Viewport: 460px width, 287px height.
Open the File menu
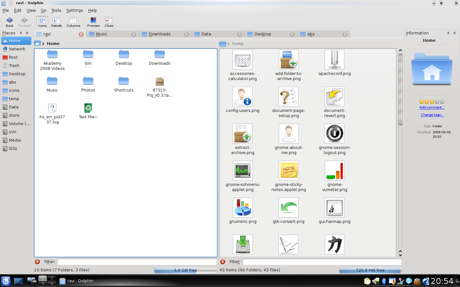click(6, 11)
